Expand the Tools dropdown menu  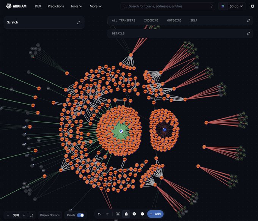tap(76, 6)
